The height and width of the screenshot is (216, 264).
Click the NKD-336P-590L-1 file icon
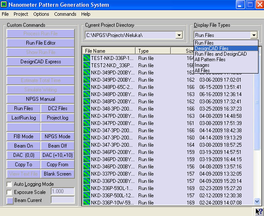[87, 188]
